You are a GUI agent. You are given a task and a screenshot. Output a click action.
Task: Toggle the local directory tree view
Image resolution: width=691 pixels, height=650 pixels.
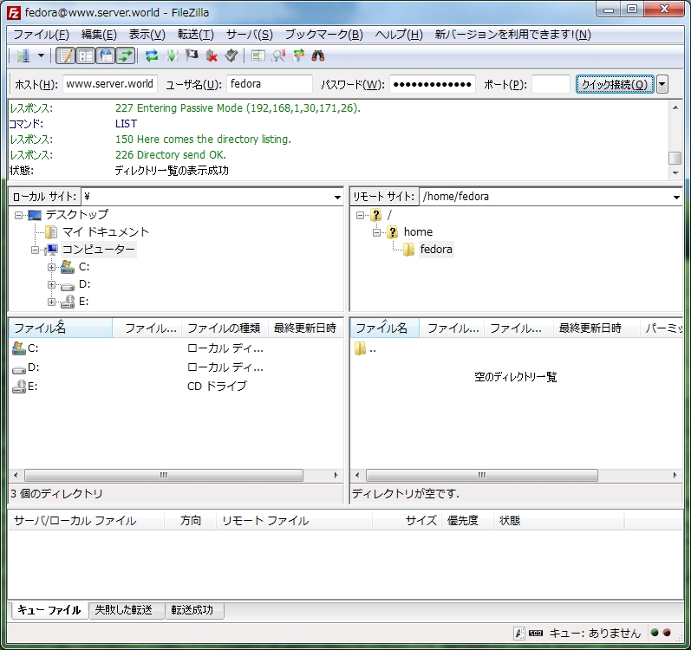click(x=86, y=56)
